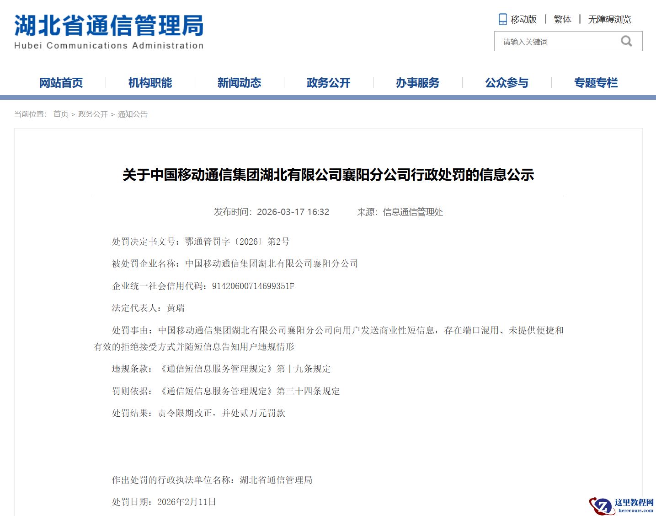Switch to 繁体 traditional Chinese
656x516 pixels.
[x=562, y=19]
